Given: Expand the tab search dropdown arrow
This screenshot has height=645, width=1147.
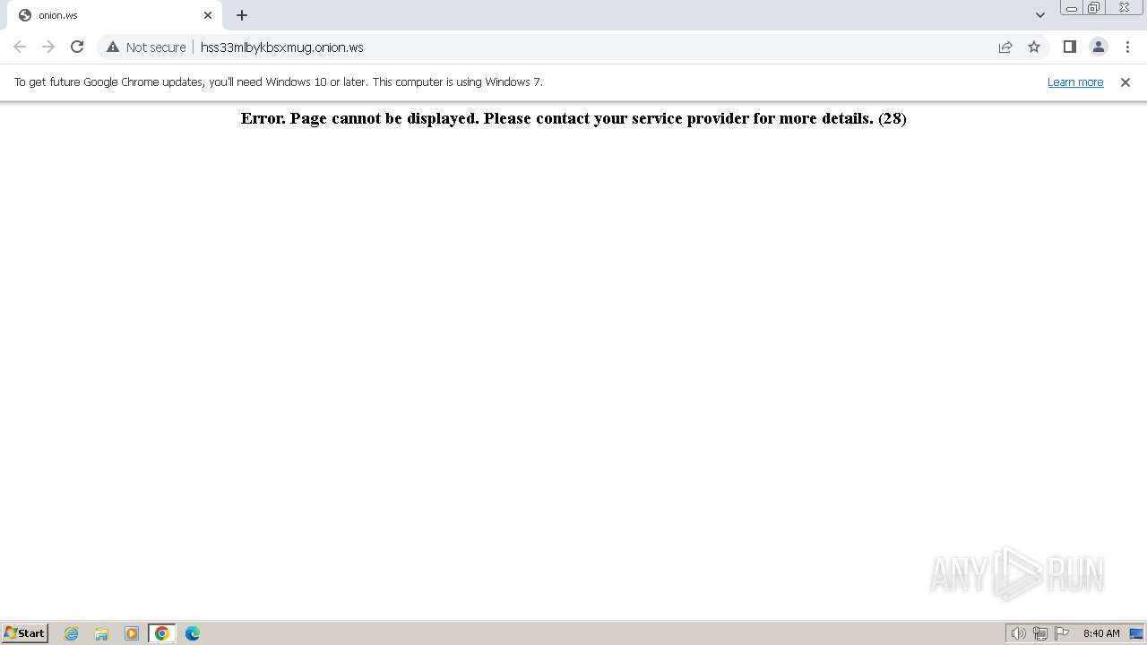Looking at the screenshot, I should coord(1040,15).
